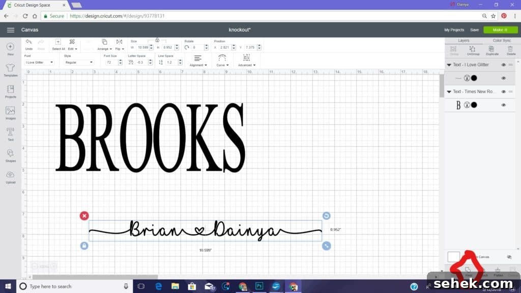The image size is (521, 293).
Task: Adjust the Line Space stepper
Action: 180,63
